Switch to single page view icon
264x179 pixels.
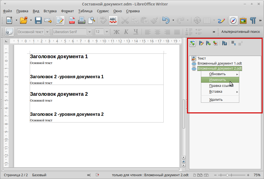click(195, 175)
